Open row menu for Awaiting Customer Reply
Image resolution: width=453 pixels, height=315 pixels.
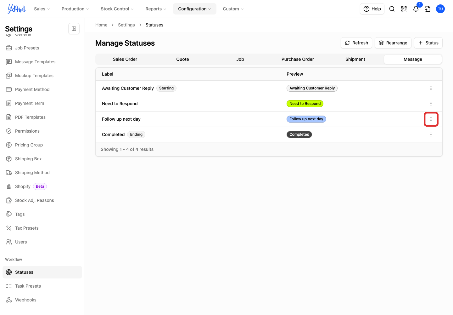coord(431,88)
